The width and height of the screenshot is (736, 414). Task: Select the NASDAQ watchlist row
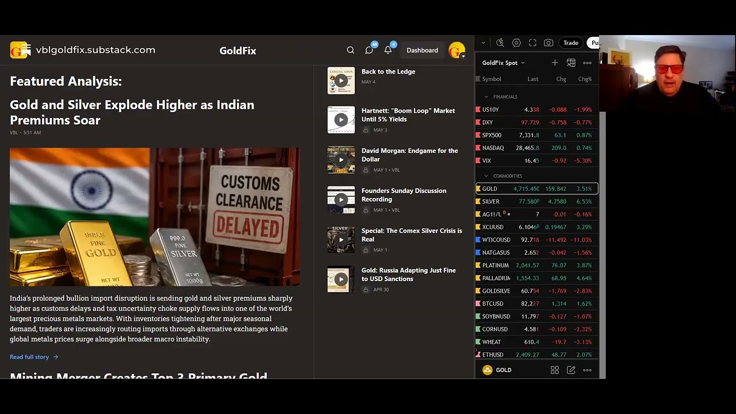(x=536, y=148)
